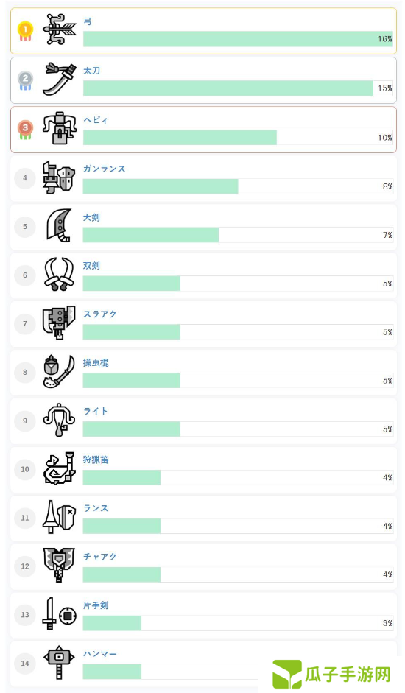
Task: Select the dual blades (双剣) icon
Action: click(x=59, y=275)
